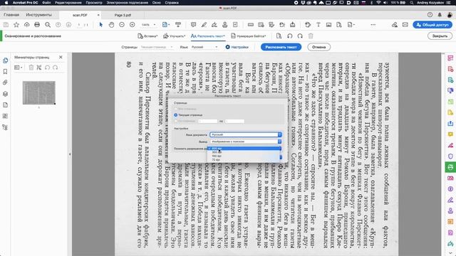The width and height of the screenshot is (456, 256).
Task: Switch to the Инструменты tab
Action: pyautogui.click(x=38, y=15)
